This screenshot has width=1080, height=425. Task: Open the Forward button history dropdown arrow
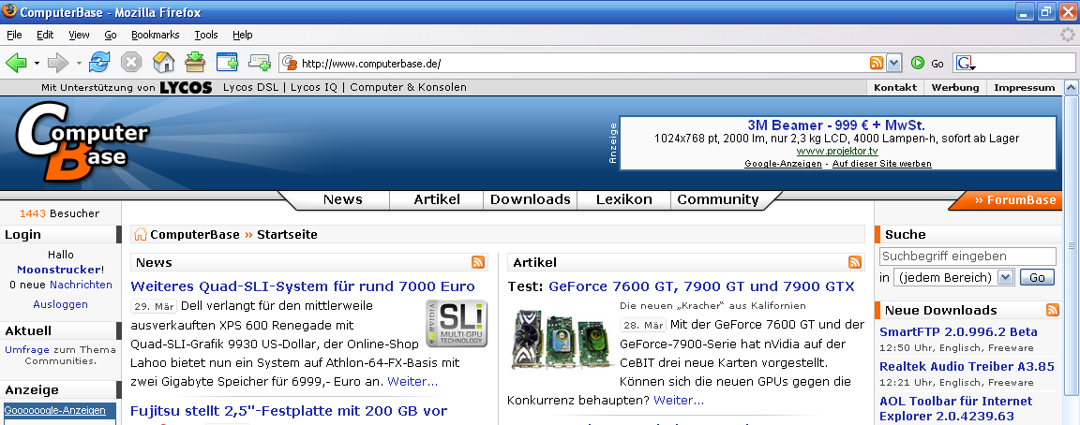point(79,64)
